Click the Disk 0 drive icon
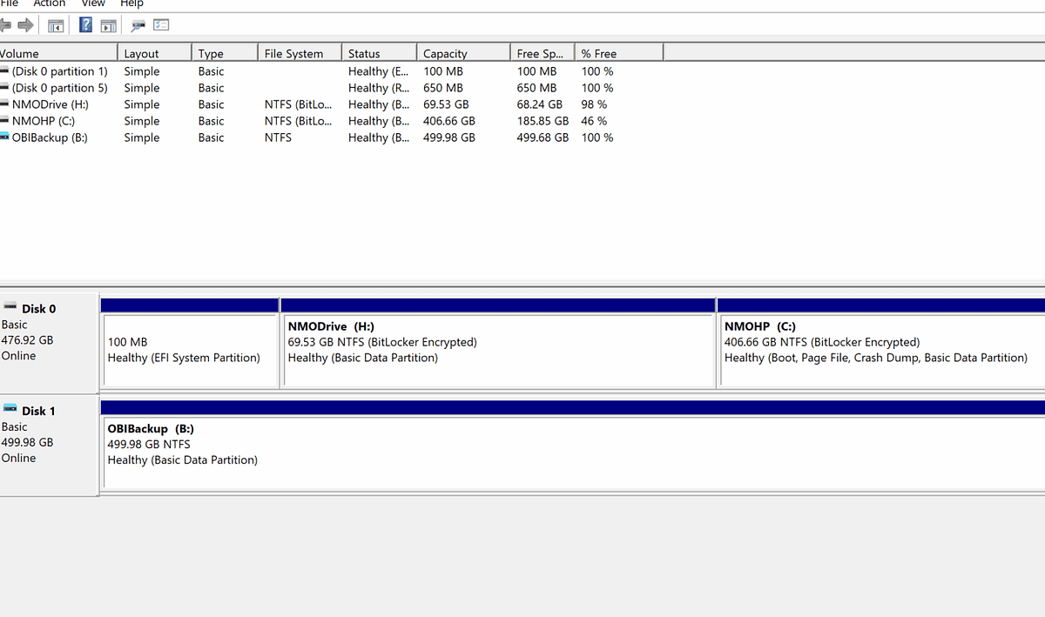The width and height of the screenshot is (1045, 617). pyautogui.click(x=10, y=305)
